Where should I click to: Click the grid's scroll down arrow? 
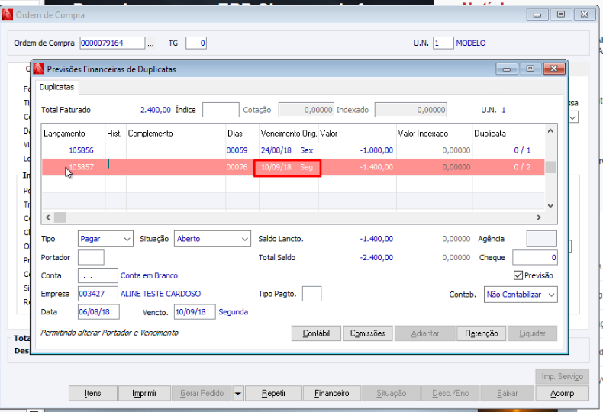coord(550,205)
